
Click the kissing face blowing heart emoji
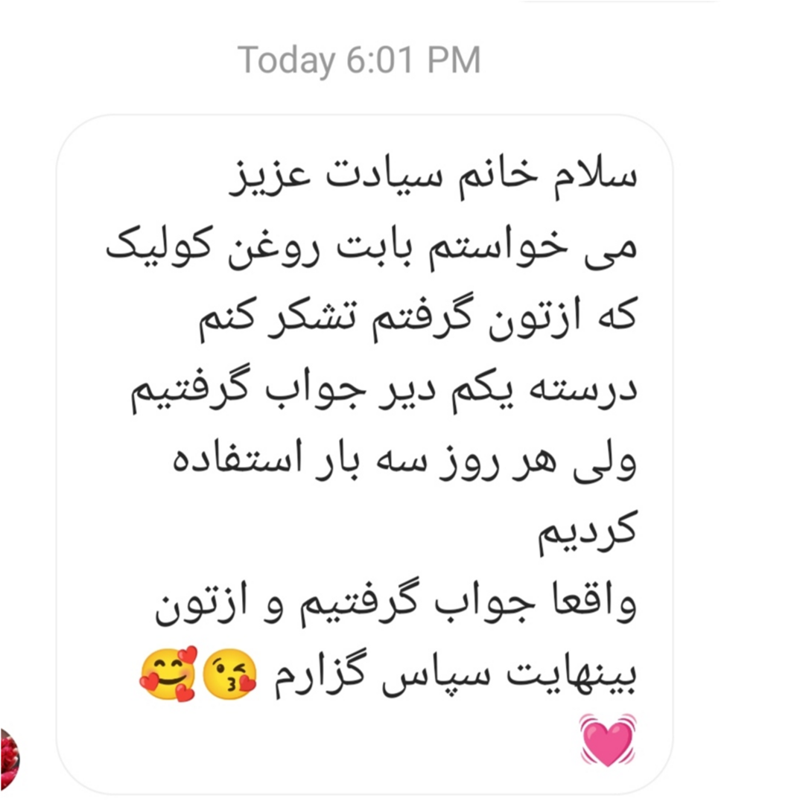tap(229, 674)
